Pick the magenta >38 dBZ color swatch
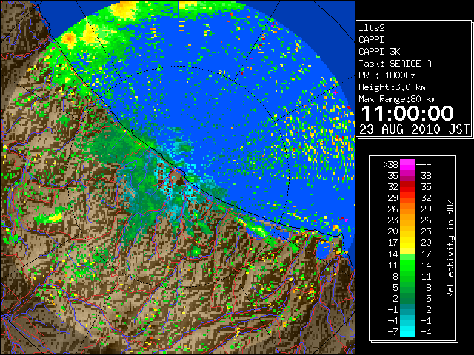 tap(407, 164)
